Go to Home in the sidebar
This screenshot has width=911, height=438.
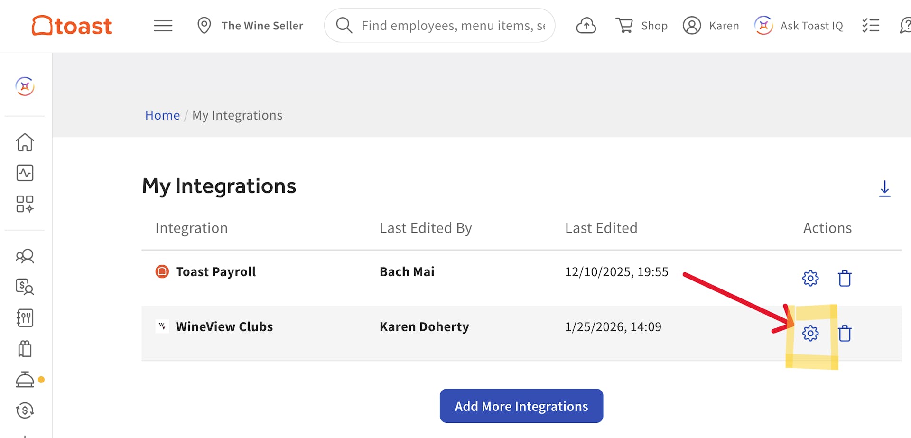25,142
